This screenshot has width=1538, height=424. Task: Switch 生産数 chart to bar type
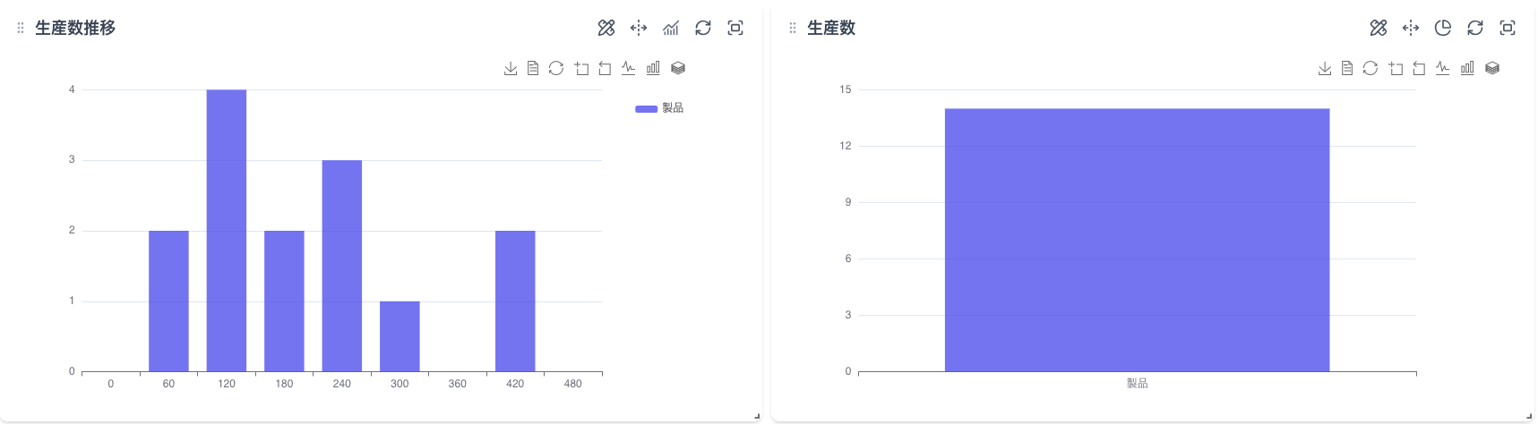tap(1467, 68)
